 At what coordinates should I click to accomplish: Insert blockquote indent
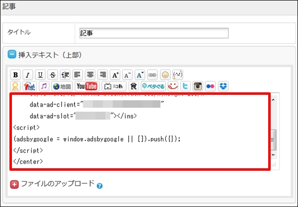65,75
